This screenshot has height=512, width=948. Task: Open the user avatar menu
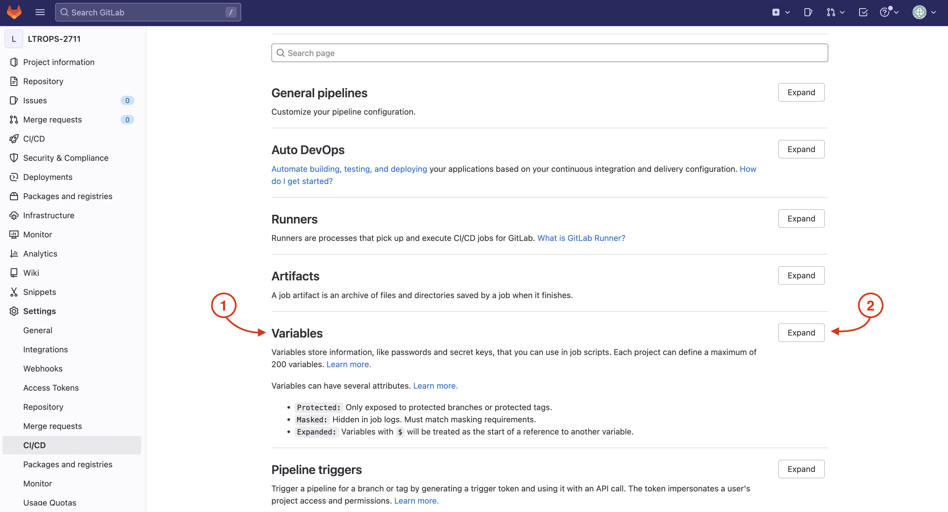click(923, 12)
